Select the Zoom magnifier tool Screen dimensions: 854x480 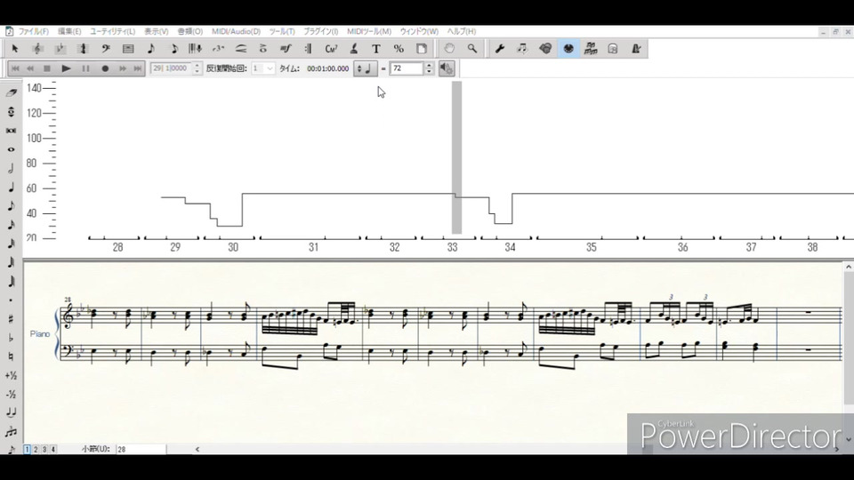(x=472, y=49)
